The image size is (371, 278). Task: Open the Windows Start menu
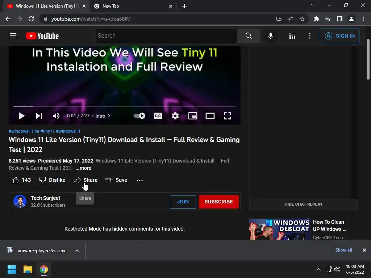(x=12, y=269)
